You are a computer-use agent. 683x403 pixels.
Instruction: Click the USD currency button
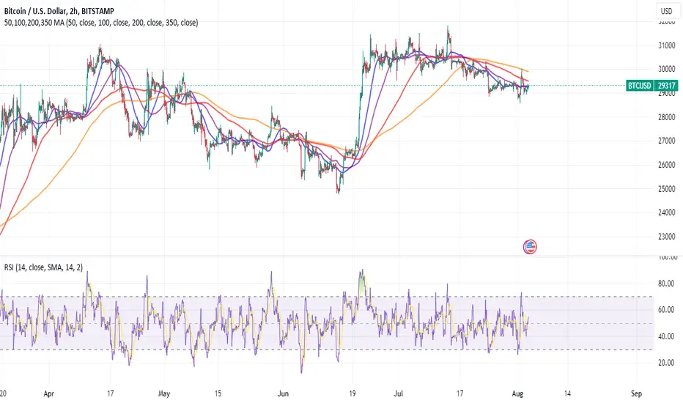[666, 11]
